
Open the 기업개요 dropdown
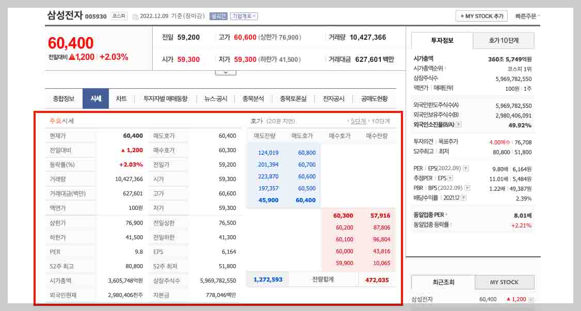244,17
